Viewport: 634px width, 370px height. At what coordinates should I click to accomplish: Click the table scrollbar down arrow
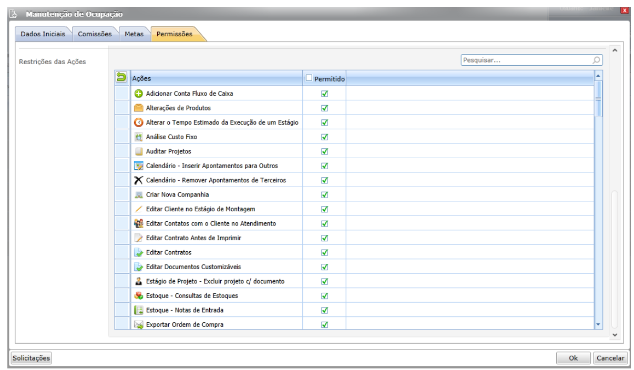(598, 325)
